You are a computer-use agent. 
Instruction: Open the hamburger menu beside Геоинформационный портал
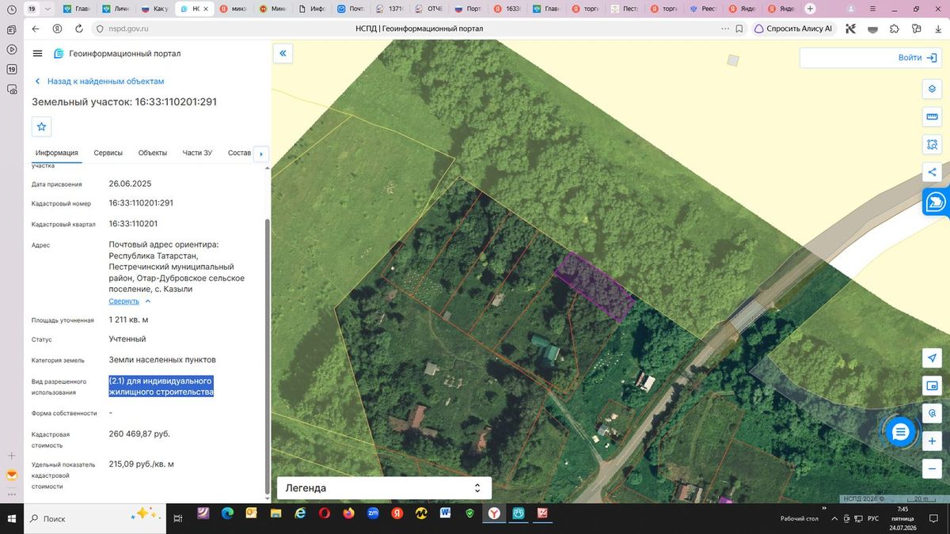tap(37, 53)
